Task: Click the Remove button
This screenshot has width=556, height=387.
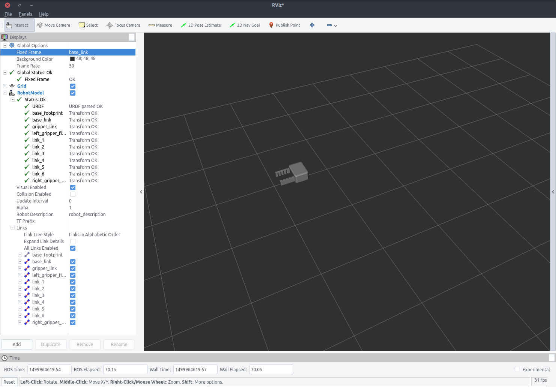Action: [x=85, y=344]
